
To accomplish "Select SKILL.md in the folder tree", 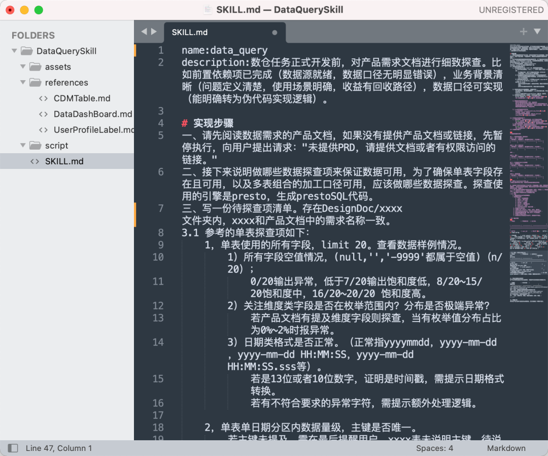I will pos(64,161).
